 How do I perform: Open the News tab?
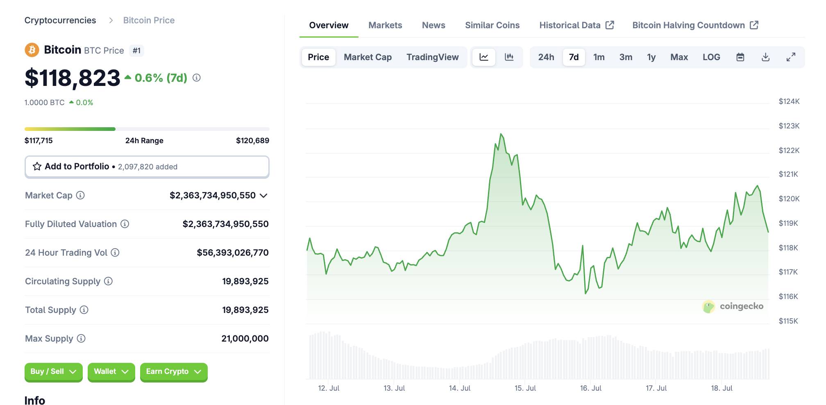(x=433, y=25)
